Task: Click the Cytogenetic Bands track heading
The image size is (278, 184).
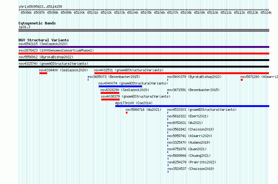Action: [x=37, y=23]
